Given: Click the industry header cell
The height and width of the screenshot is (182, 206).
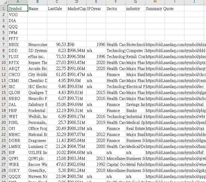Looking at the screenshot, I should point(136,8).
